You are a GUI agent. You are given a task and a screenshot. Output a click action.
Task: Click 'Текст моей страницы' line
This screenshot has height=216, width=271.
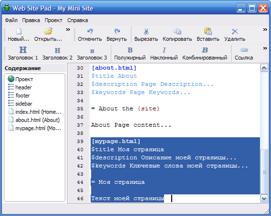(128, 198)
